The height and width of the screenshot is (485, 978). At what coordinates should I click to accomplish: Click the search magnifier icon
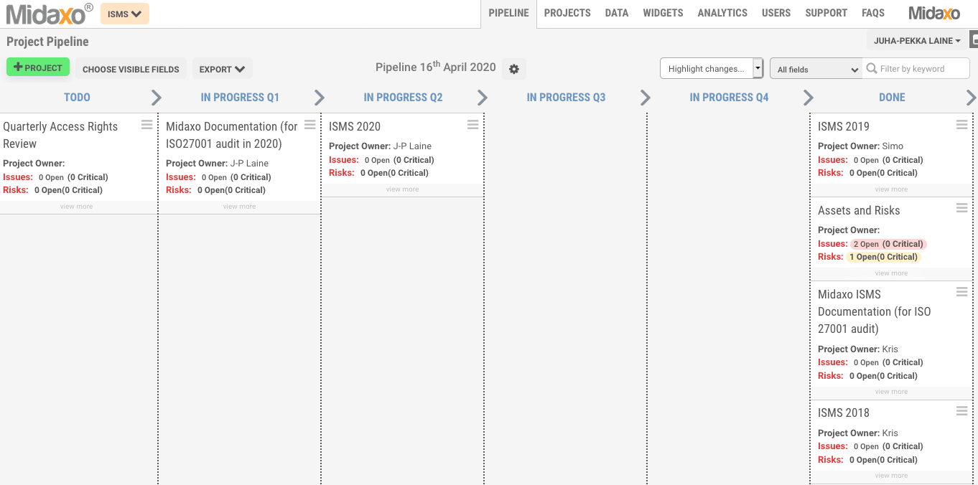coord(872,69)
